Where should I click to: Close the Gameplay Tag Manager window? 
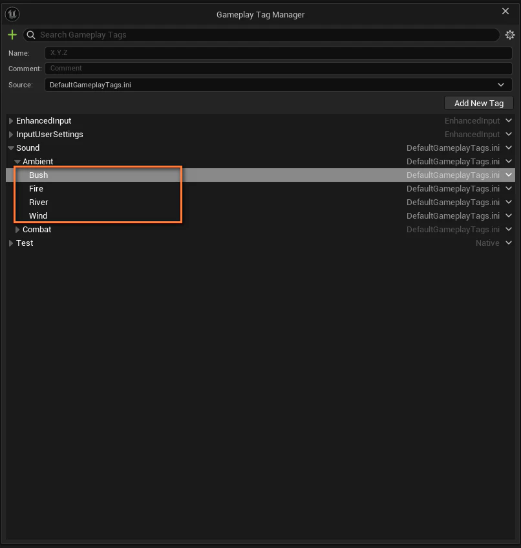[x=505, y=11]
